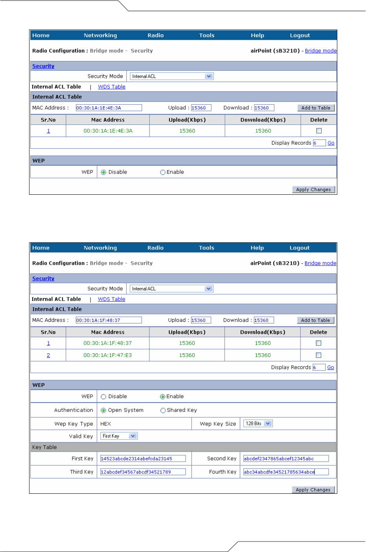This screenshot has width=366, height=552.
Task: Click MAC cell 00:30:1A:1F:47:E3
Action: click(108, 355)
